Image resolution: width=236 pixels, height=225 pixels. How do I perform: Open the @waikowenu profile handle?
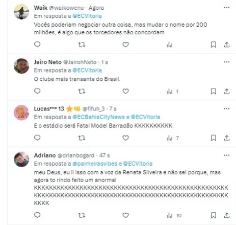(66, 8)
